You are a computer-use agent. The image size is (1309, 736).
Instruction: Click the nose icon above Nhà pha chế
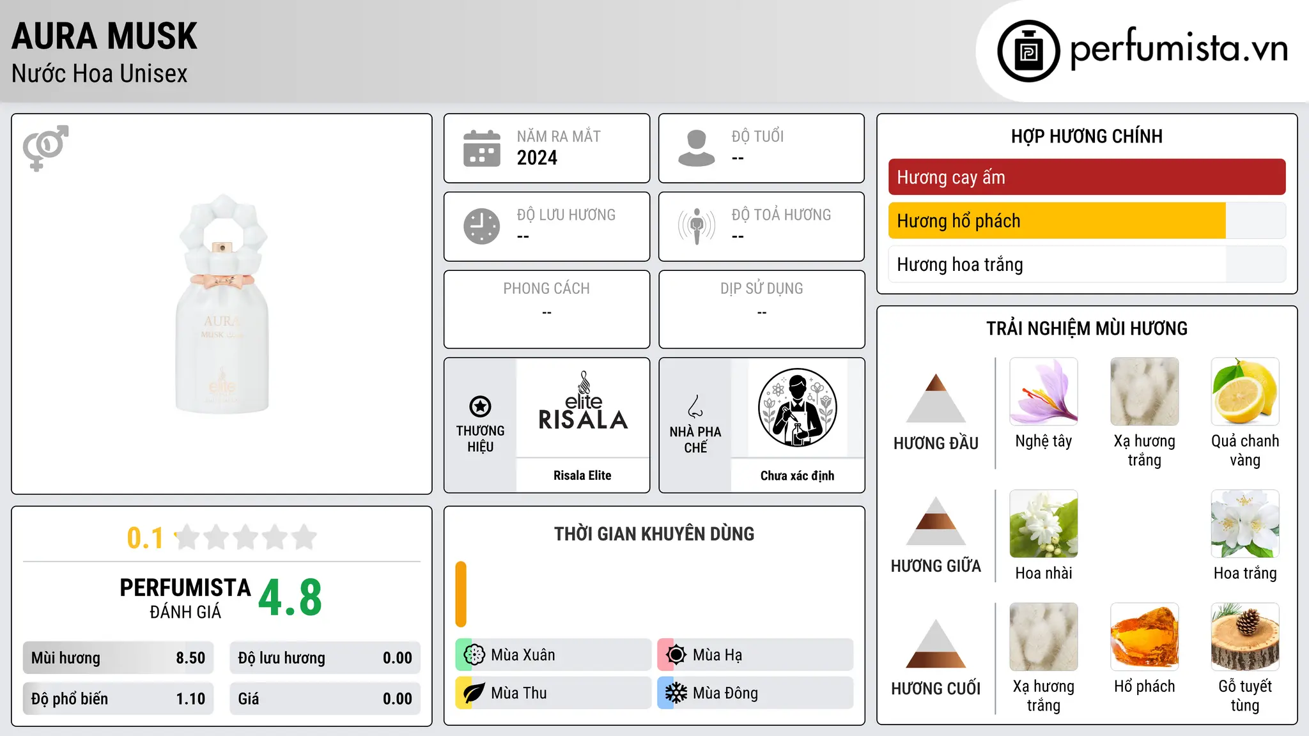point(695,406)
